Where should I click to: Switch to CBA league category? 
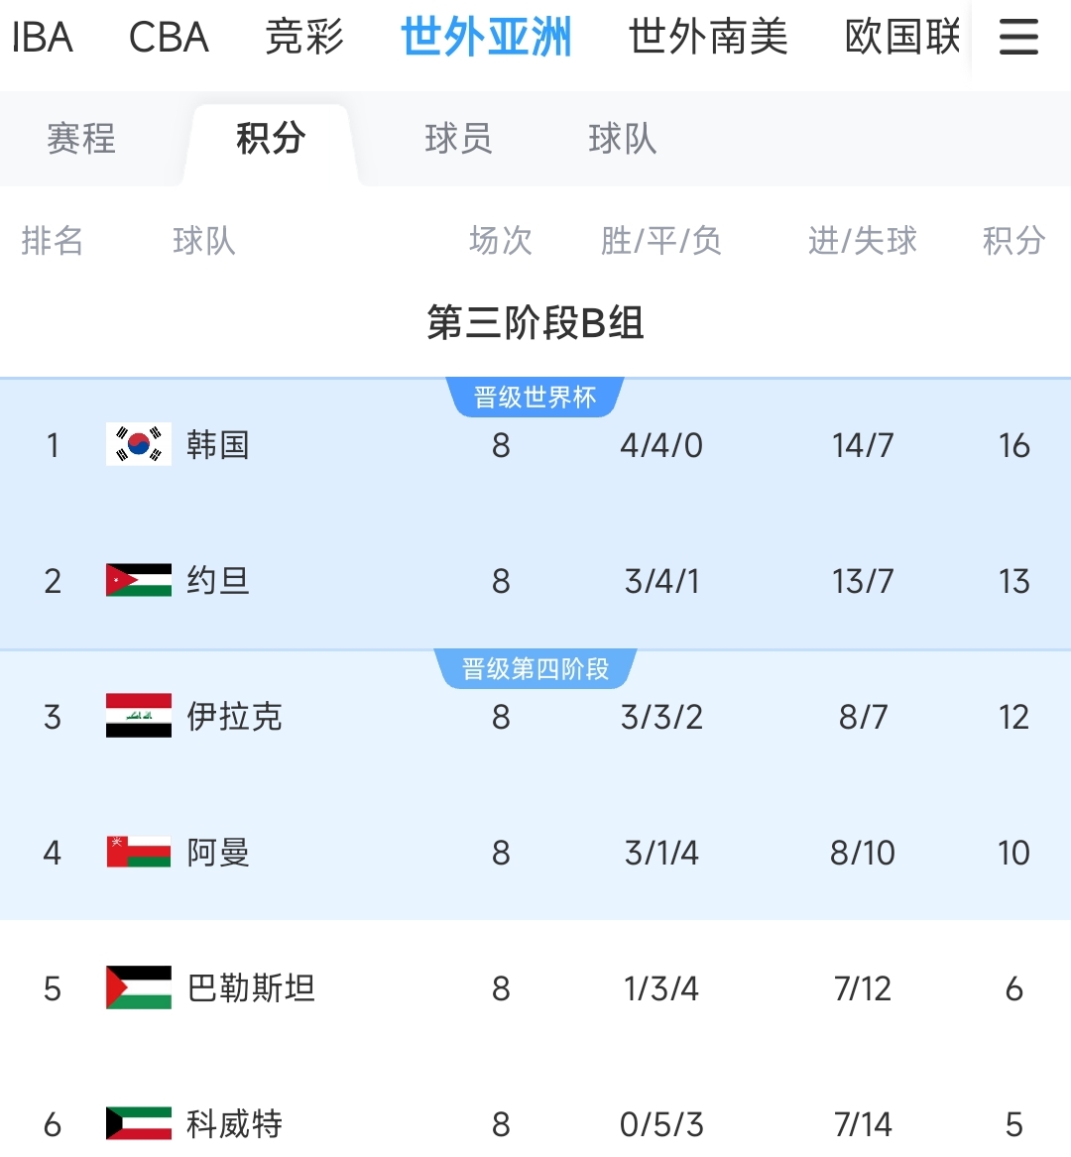(x=169, y=38)
